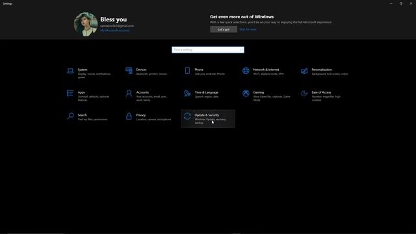Select the Phone category label

pyautogui.click(x=199, y=70)
